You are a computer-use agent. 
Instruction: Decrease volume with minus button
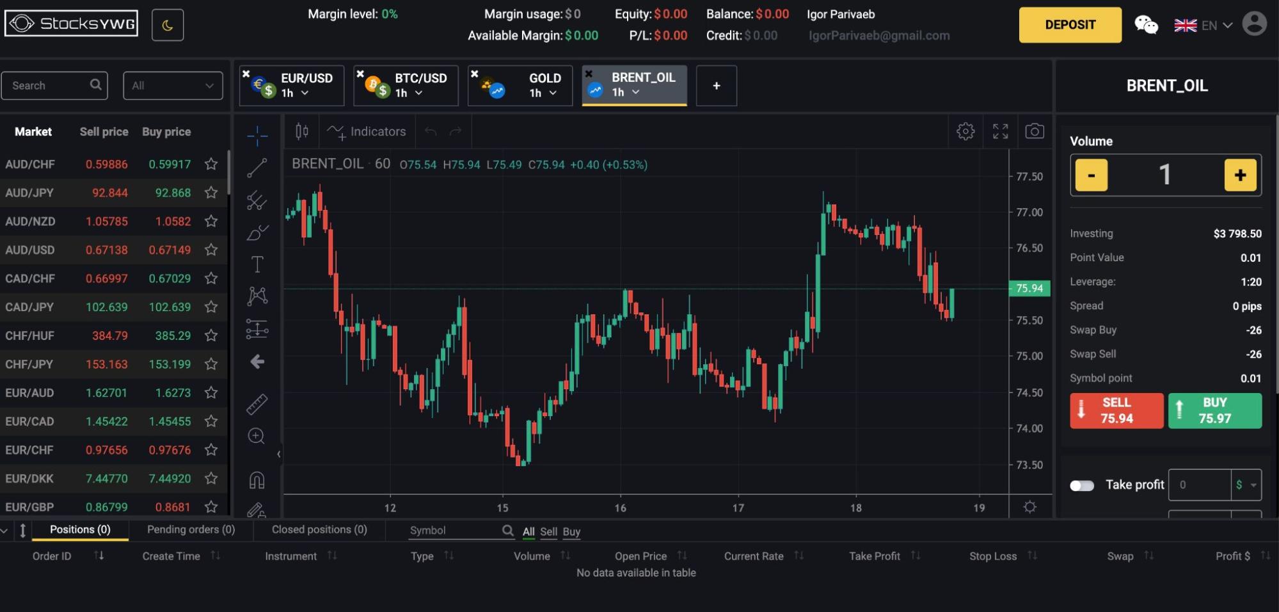click(1091, 175)
